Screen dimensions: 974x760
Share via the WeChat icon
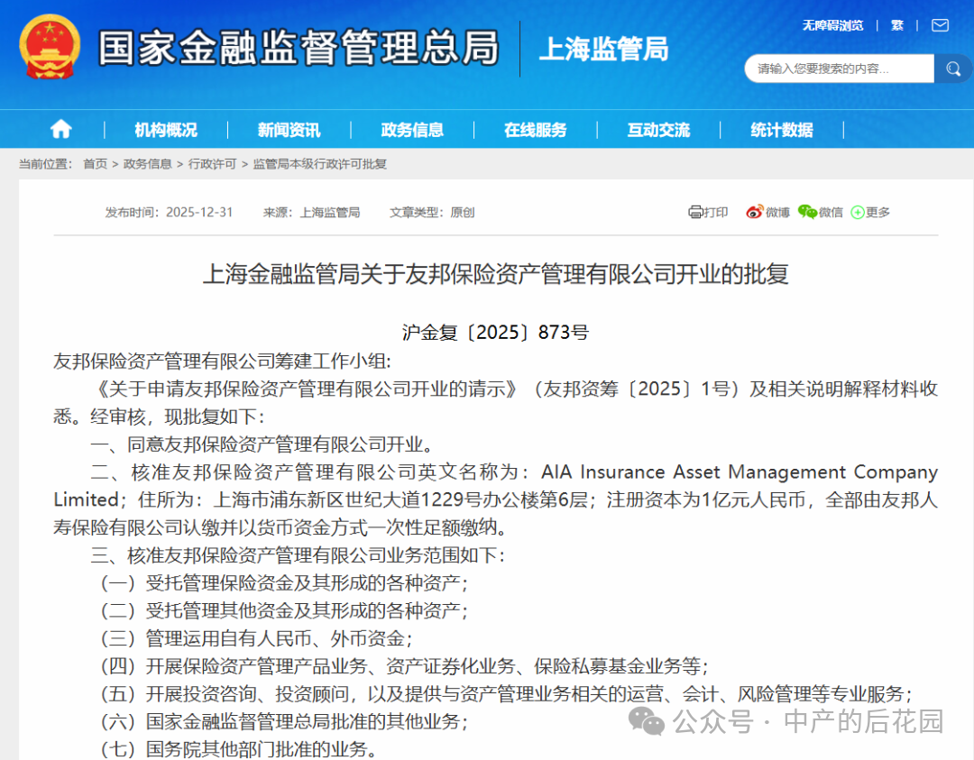(x=807, y=212)
